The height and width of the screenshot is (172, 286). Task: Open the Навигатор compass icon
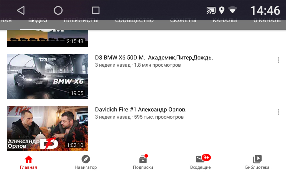[86, 159]
